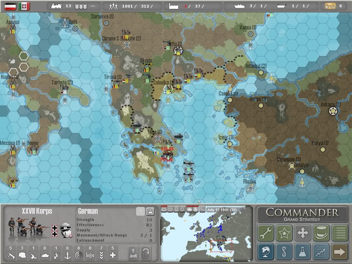Open the flask research button

click(x=302, y=251)
